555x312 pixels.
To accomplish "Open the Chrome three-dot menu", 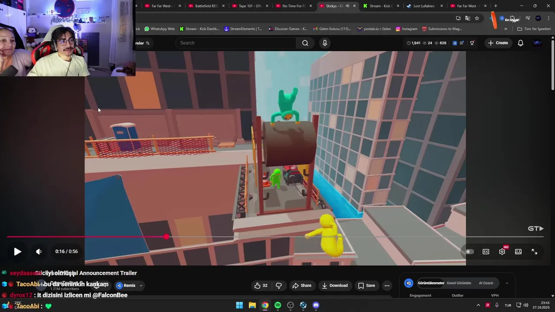I will pos(548,18).
